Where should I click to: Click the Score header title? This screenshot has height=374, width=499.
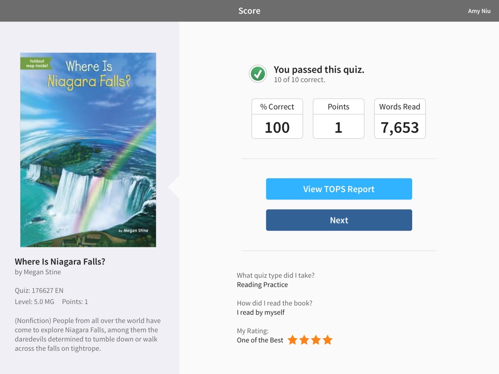(249, 11)
